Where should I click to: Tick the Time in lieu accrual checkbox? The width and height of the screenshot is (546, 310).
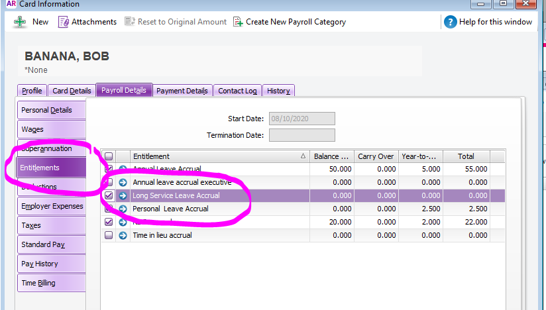coord(109,235)
